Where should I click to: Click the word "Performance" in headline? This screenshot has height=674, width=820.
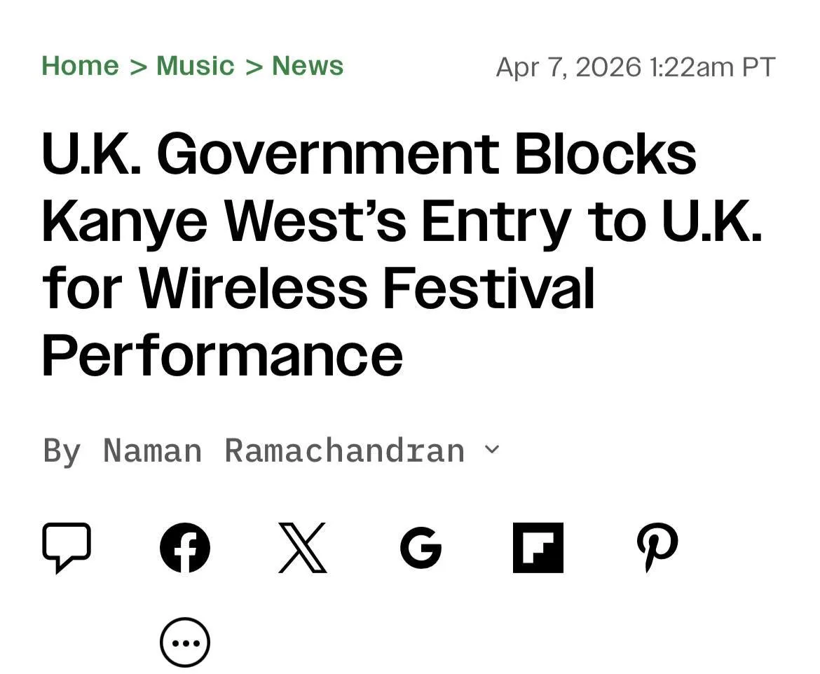(222, 355)
